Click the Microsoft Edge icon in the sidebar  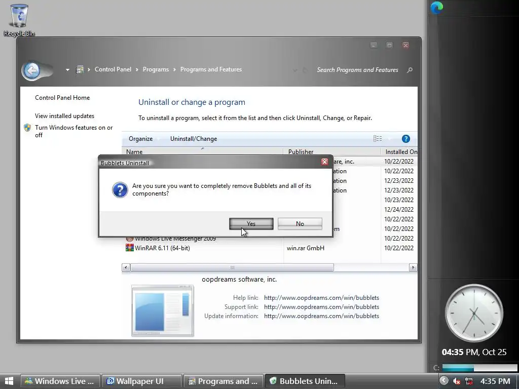click(x=437, y=8)
